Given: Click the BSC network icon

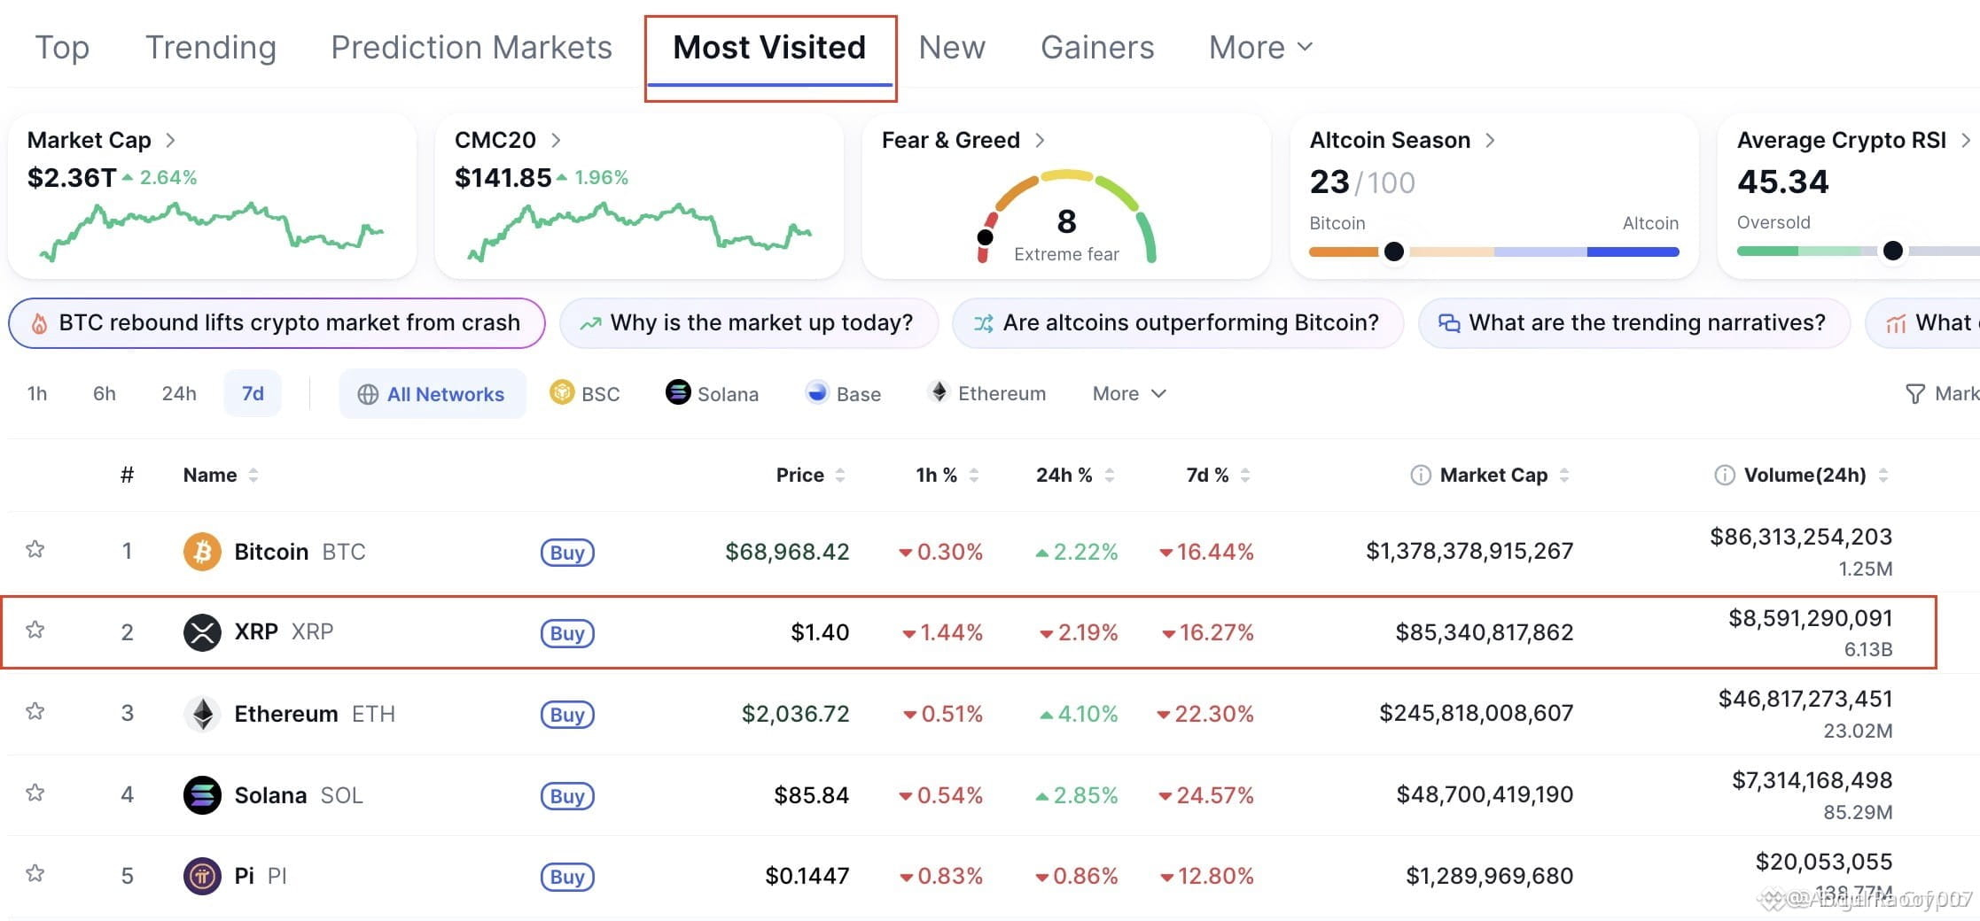Looking at the screenshot, I should (x=562, y=392).
